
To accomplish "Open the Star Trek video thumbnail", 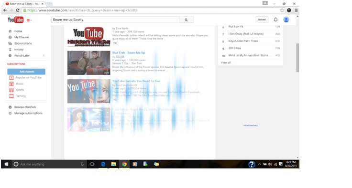I will click(x=88, y=63).
